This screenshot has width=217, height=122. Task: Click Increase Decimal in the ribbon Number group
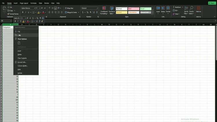tap(94, 12)
